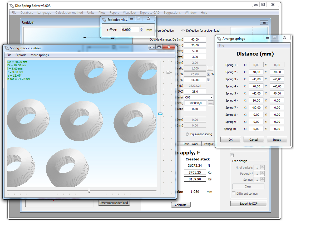Click the Arrange springs window icon
The height and width of the screenshot is (237, 316).
click(219, 38)
